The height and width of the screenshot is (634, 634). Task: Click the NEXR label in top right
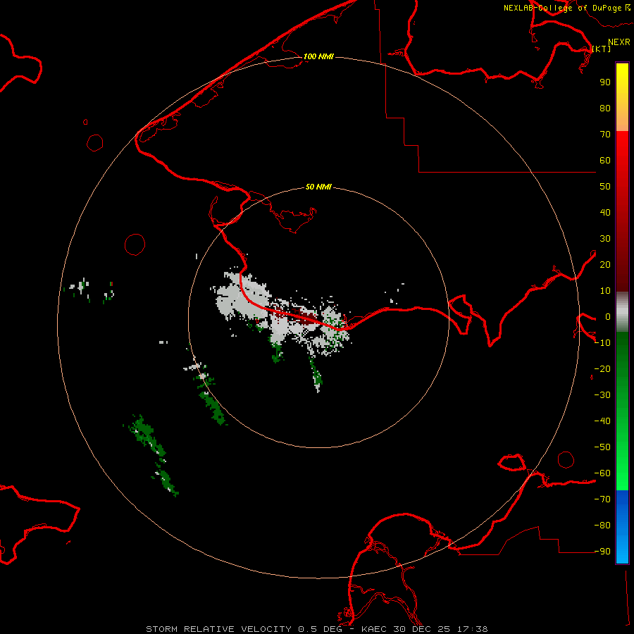pyautogui.click(x=619, y=42)
